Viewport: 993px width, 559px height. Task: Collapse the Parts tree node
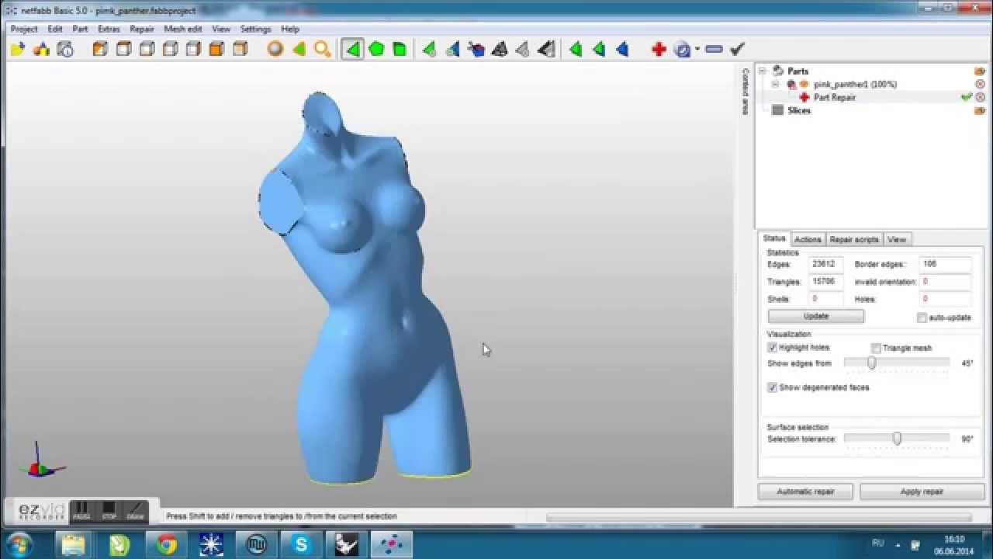(x=763, y=71)
